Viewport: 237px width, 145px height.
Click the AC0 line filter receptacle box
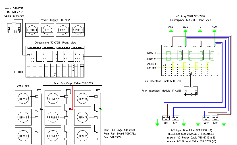165,118
